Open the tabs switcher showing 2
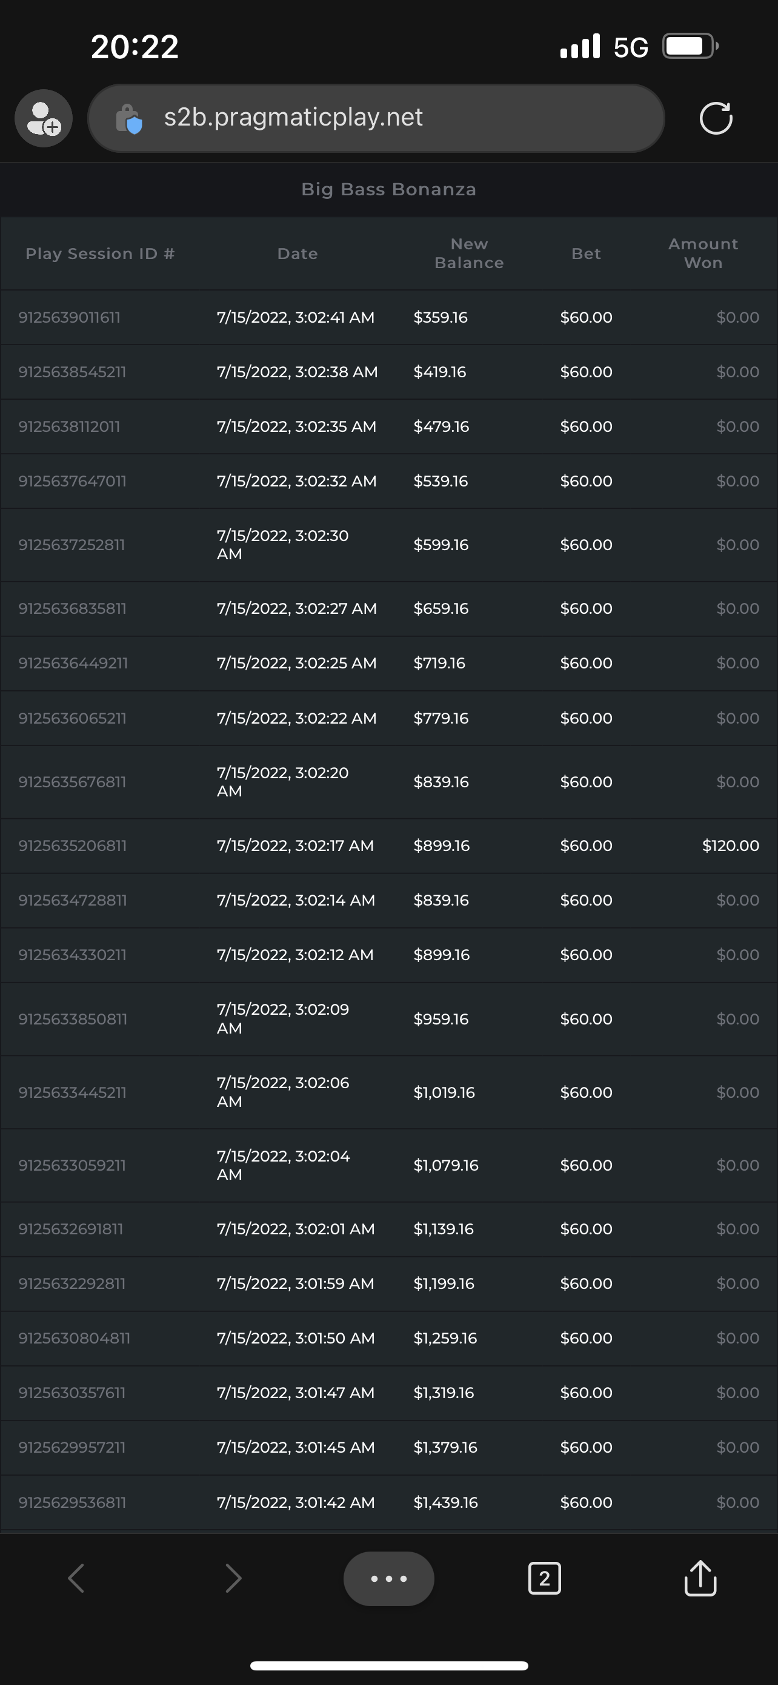 [x=544, y=1578]
